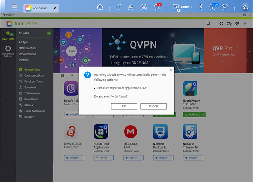This screenshot has width=253, height=182.
Task: Open the Boxafe app icon
Action: [71, 89]
